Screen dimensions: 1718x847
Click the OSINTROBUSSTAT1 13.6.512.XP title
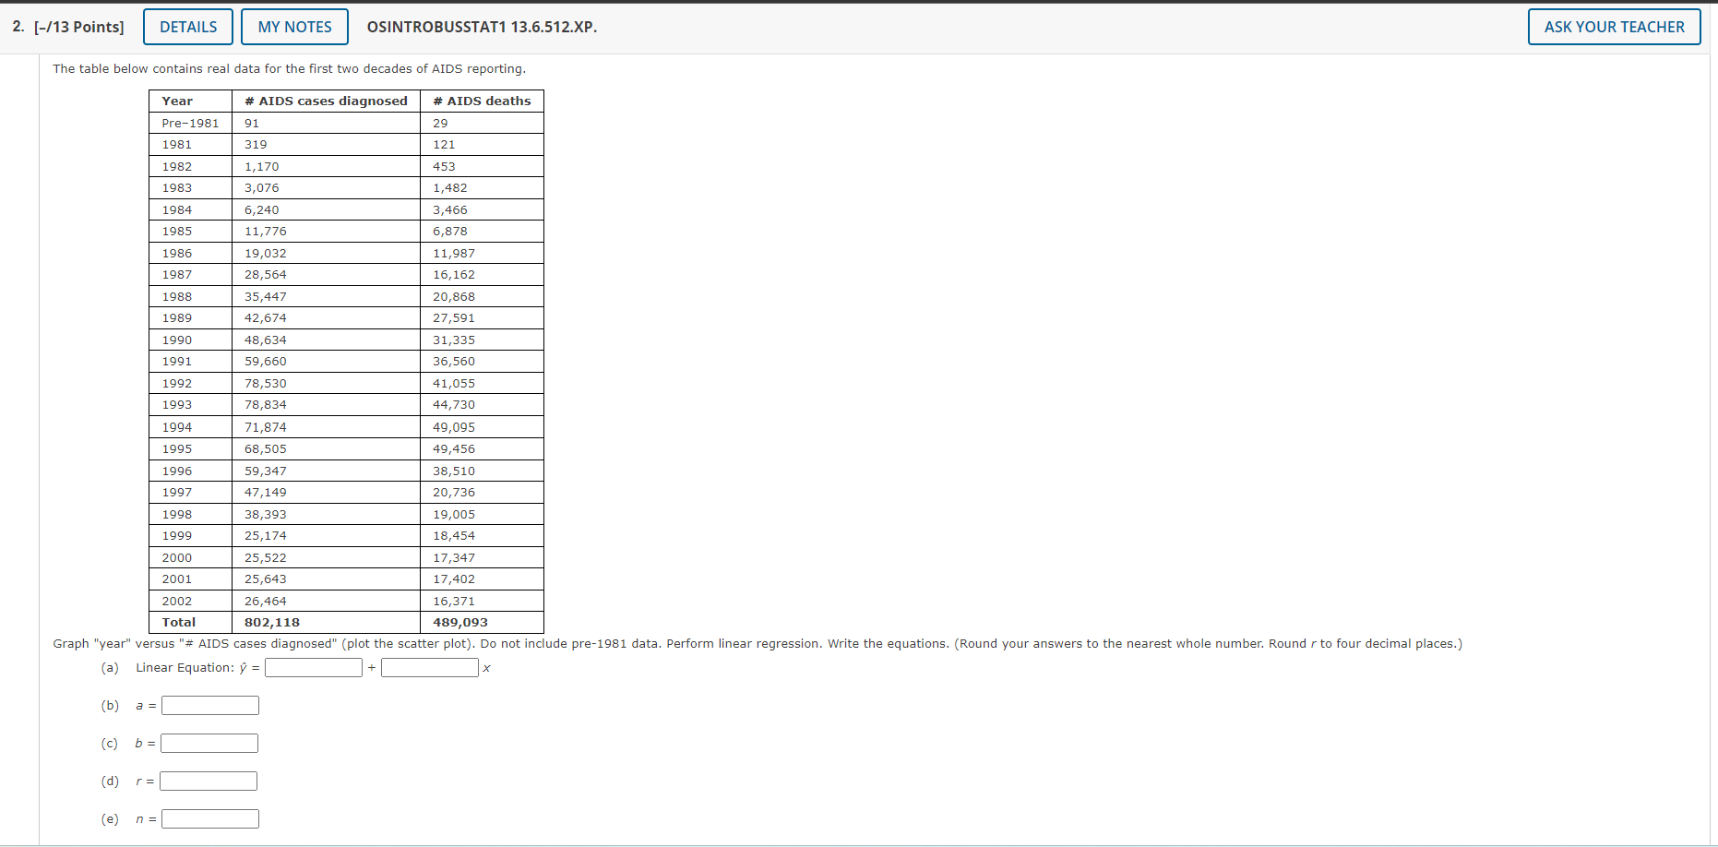click(482, 27)
